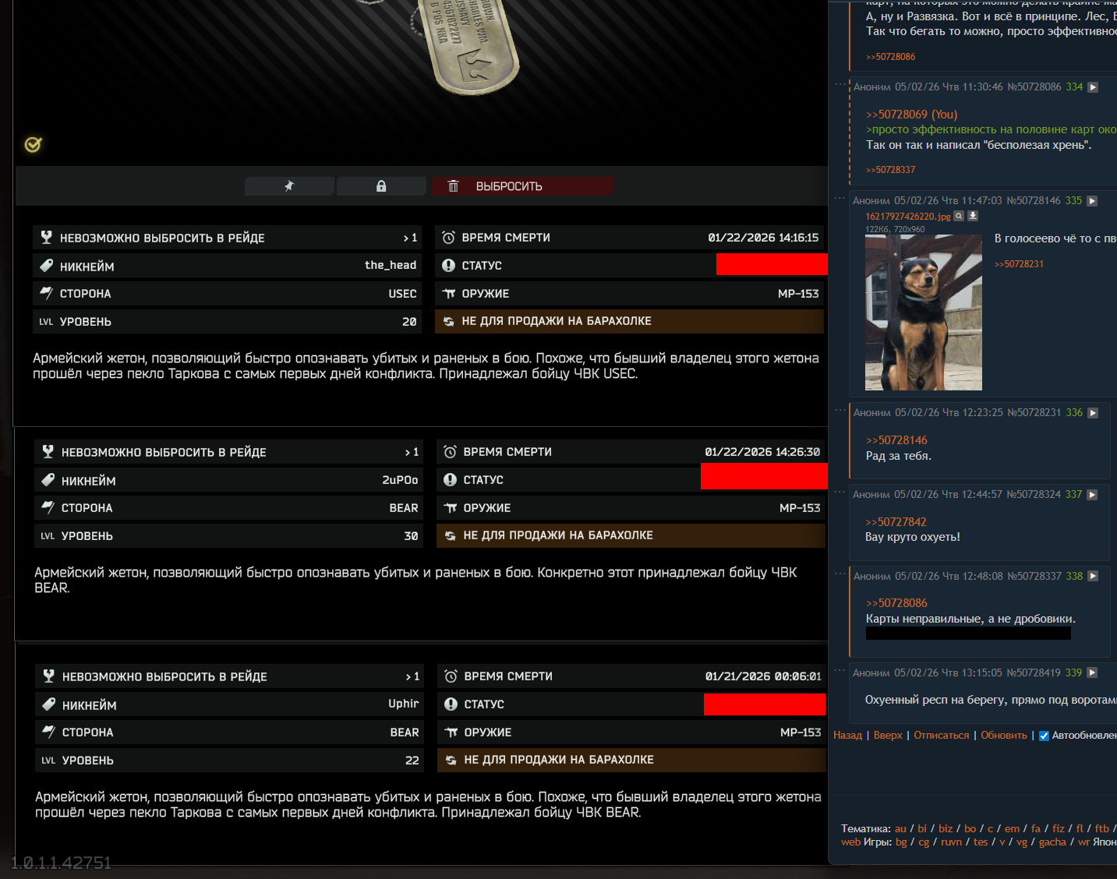Image resolution: width=1117 pixels, height=879 pixels.
Task: Toggle the Автообновление checkbox
Action: (1044, 736)
